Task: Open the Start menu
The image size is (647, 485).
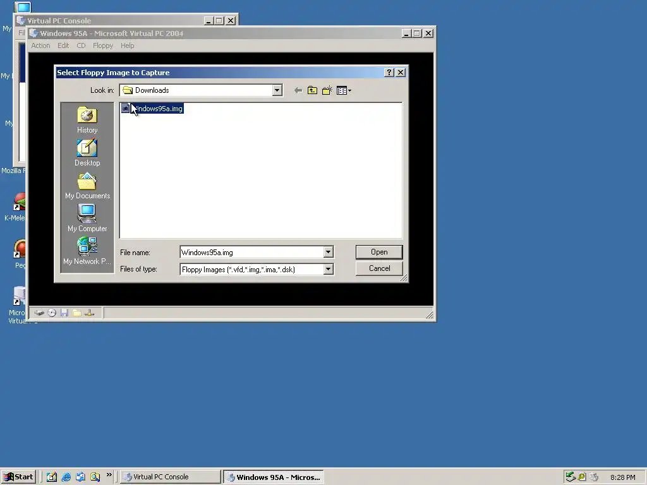Action: point(18,477)
